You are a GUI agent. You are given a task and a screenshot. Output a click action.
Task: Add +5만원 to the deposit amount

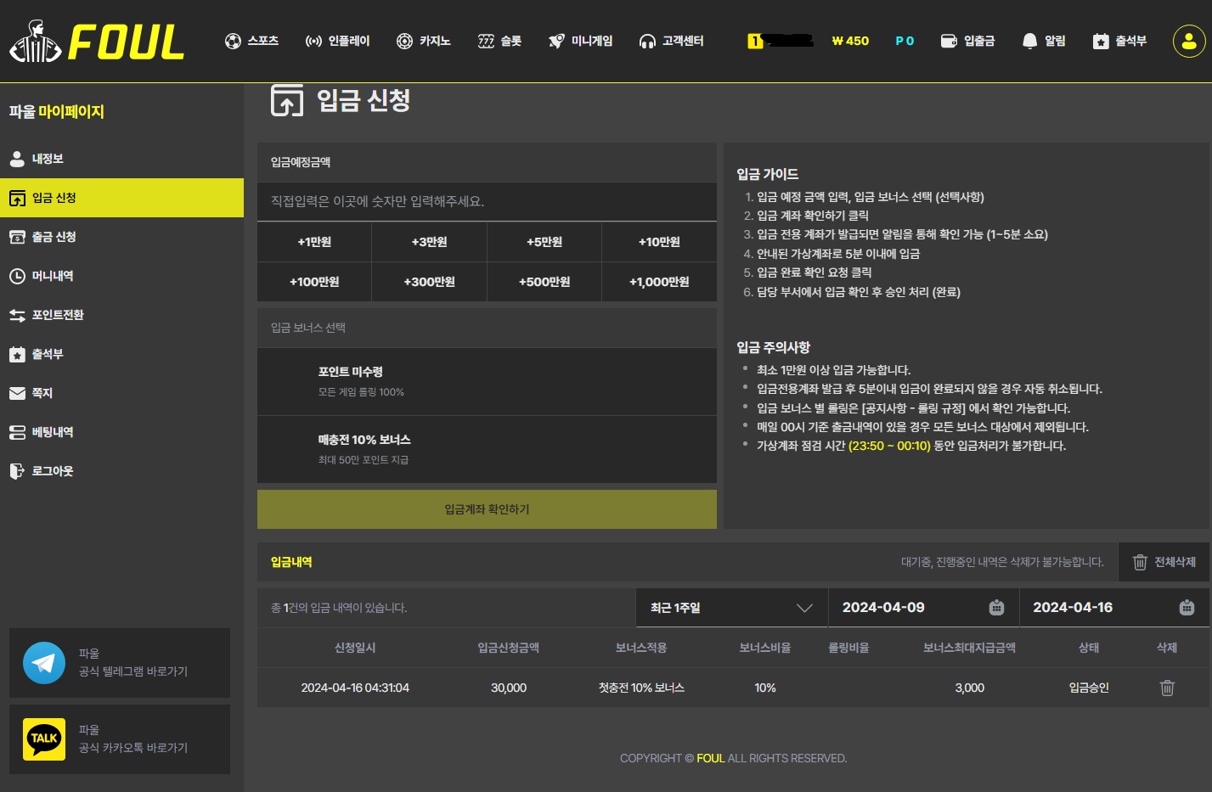(x=544, y=242)
